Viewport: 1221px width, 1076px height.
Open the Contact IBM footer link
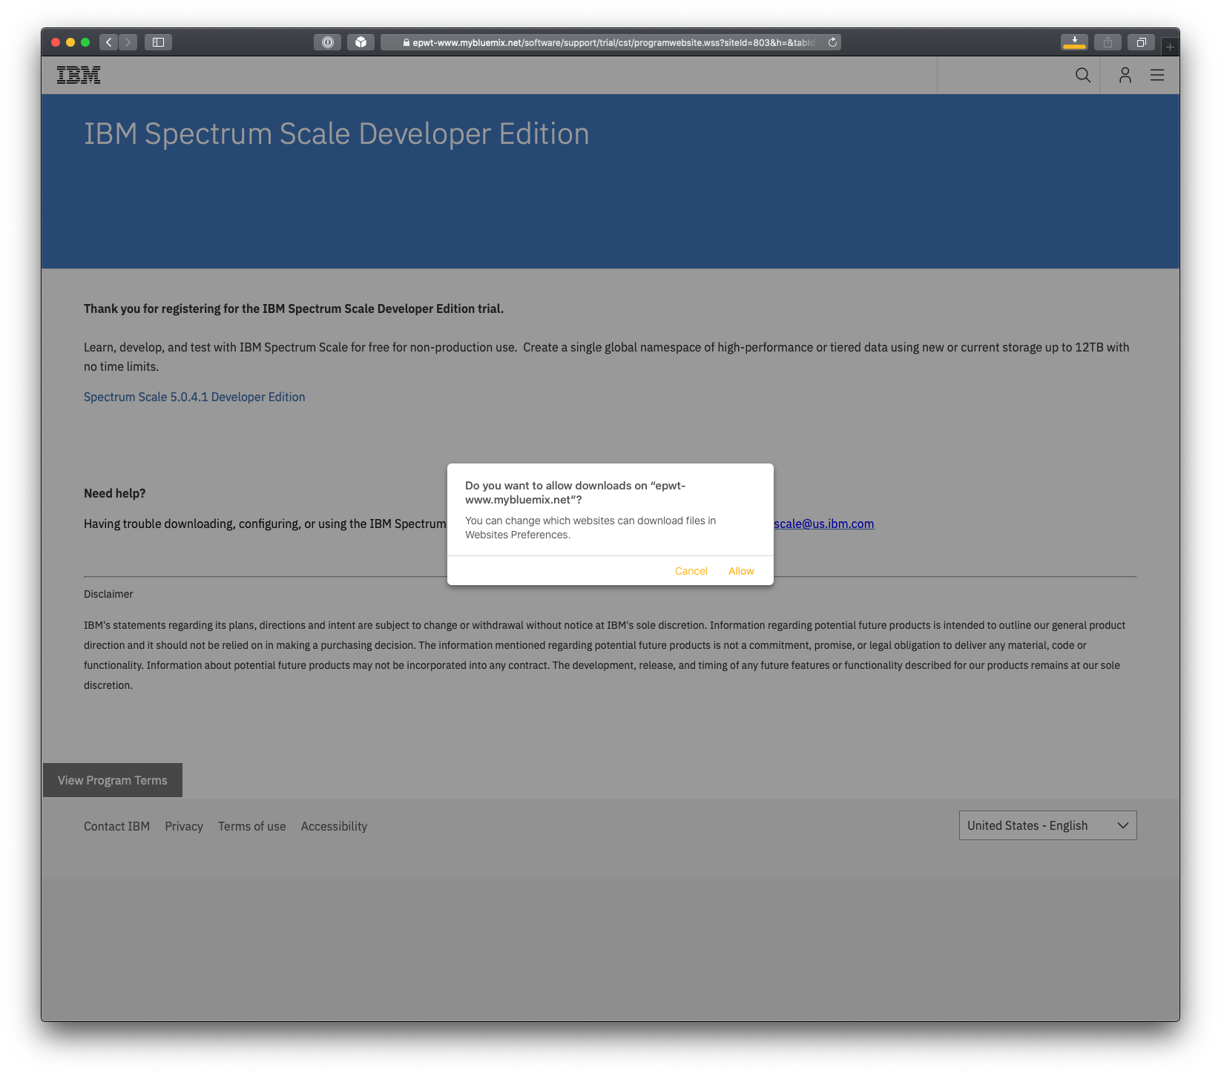click(116, 826)
